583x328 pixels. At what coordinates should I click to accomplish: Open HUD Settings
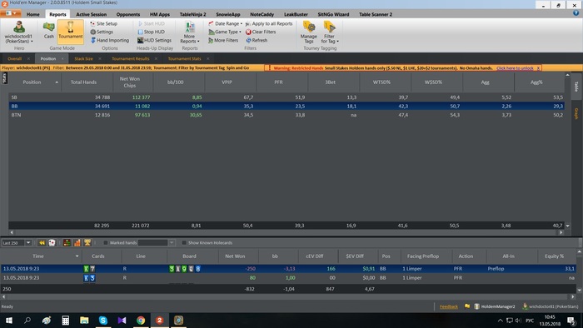154,40
